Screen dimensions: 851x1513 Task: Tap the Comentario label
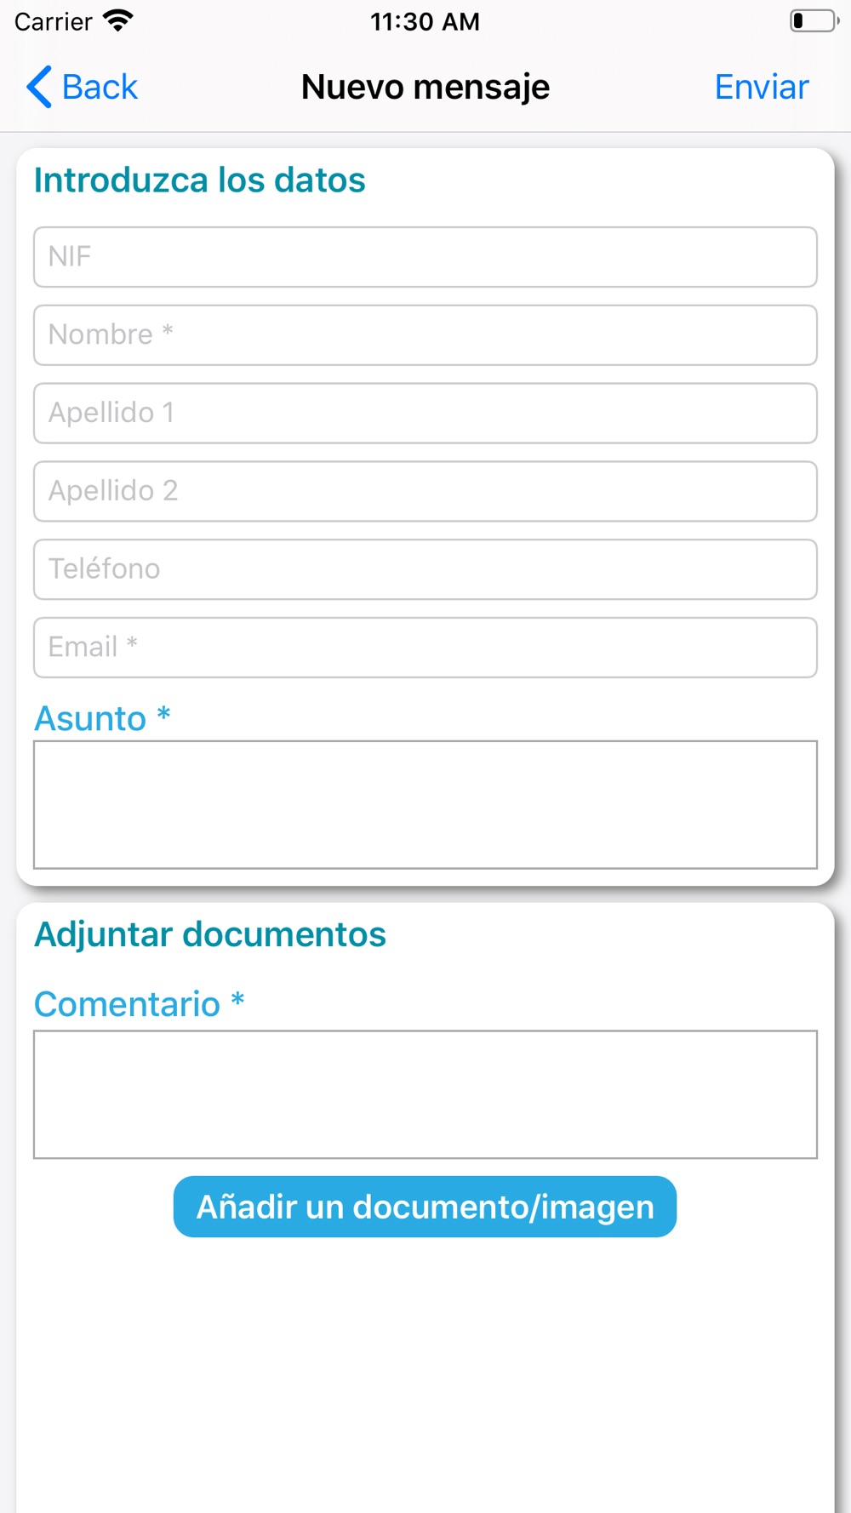coord(140,1004)
